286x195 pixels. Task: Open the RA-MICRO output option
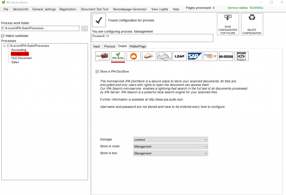coord(226,56)
